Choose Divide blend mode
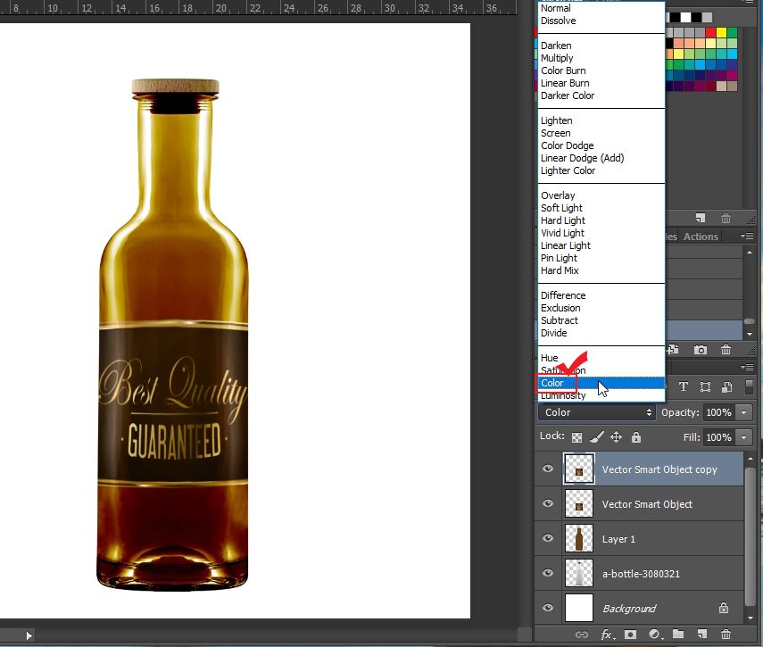The width and height of the screenshot is (763, 647). 554,333
